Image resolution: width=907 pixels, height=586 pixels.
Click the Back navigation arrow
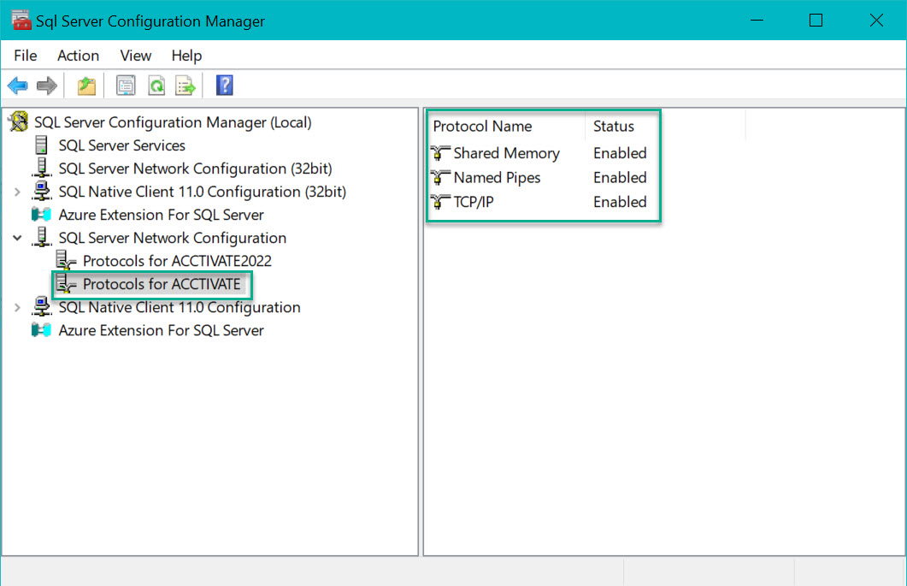point(17,85)
